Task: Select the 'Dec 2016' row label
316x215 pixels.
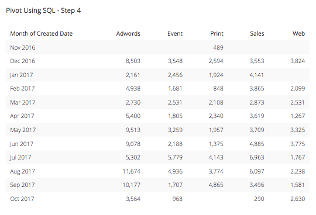Action: [x=23, y=61]
